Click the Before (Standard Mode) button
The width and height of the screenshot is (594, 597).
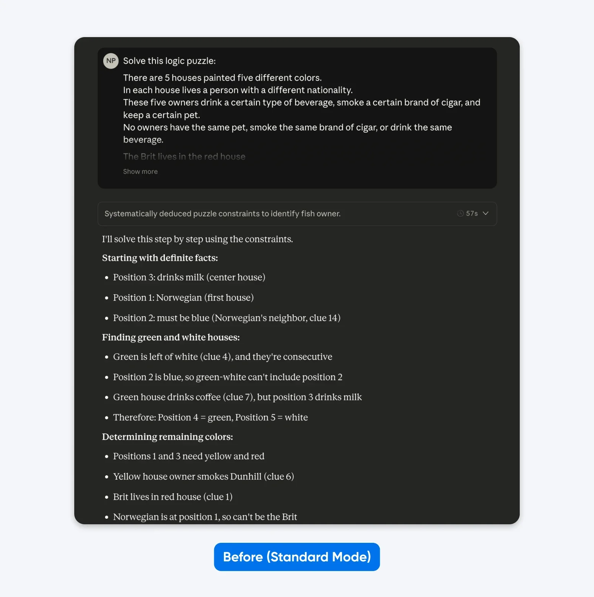[297, 557]
